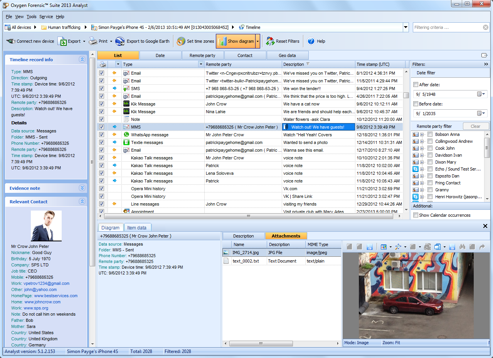Open the After date calendar dropdown
The width and height of the screenshot is (493, 358).
coord(482,94)
